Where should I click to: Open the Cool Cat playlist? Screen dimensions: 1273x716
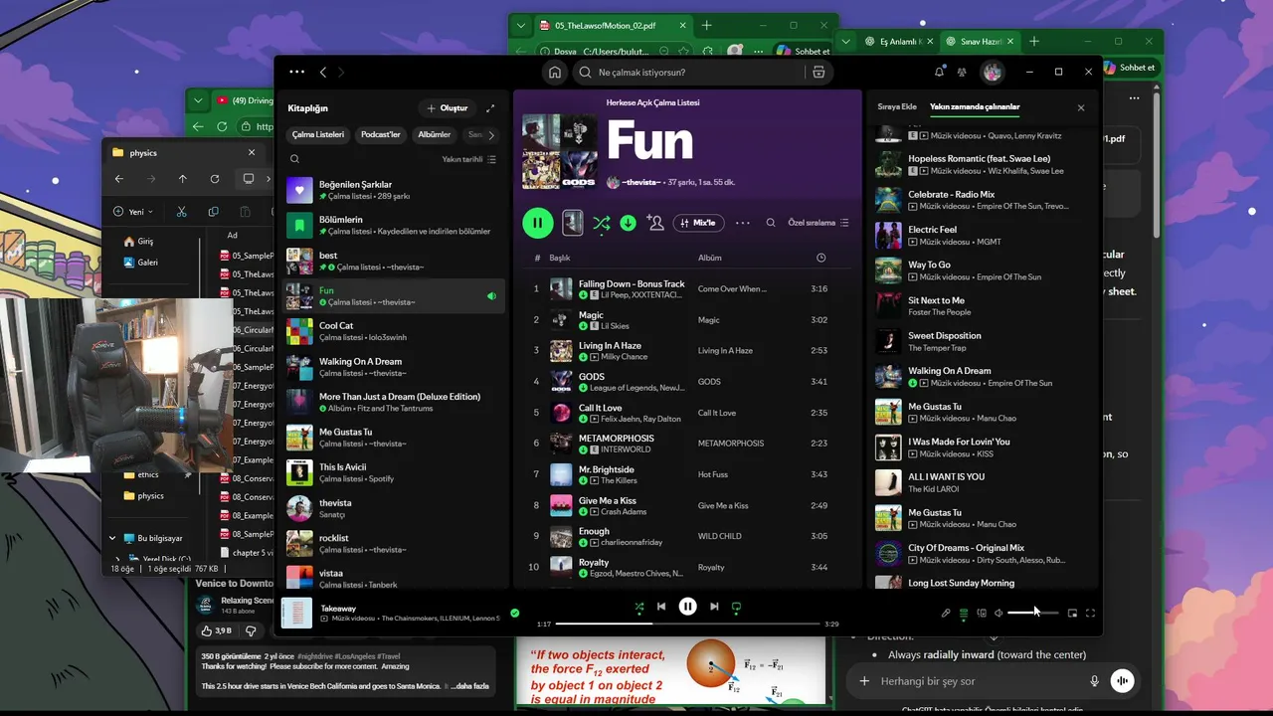pyautogui.click(x=395, y=331)
